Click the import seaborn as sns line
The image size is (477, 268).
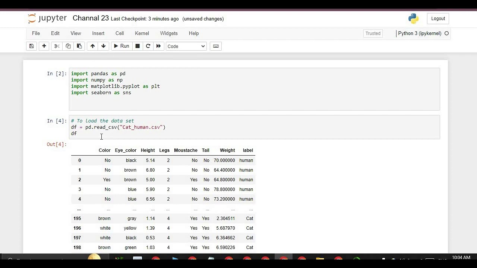click(101, 93)
